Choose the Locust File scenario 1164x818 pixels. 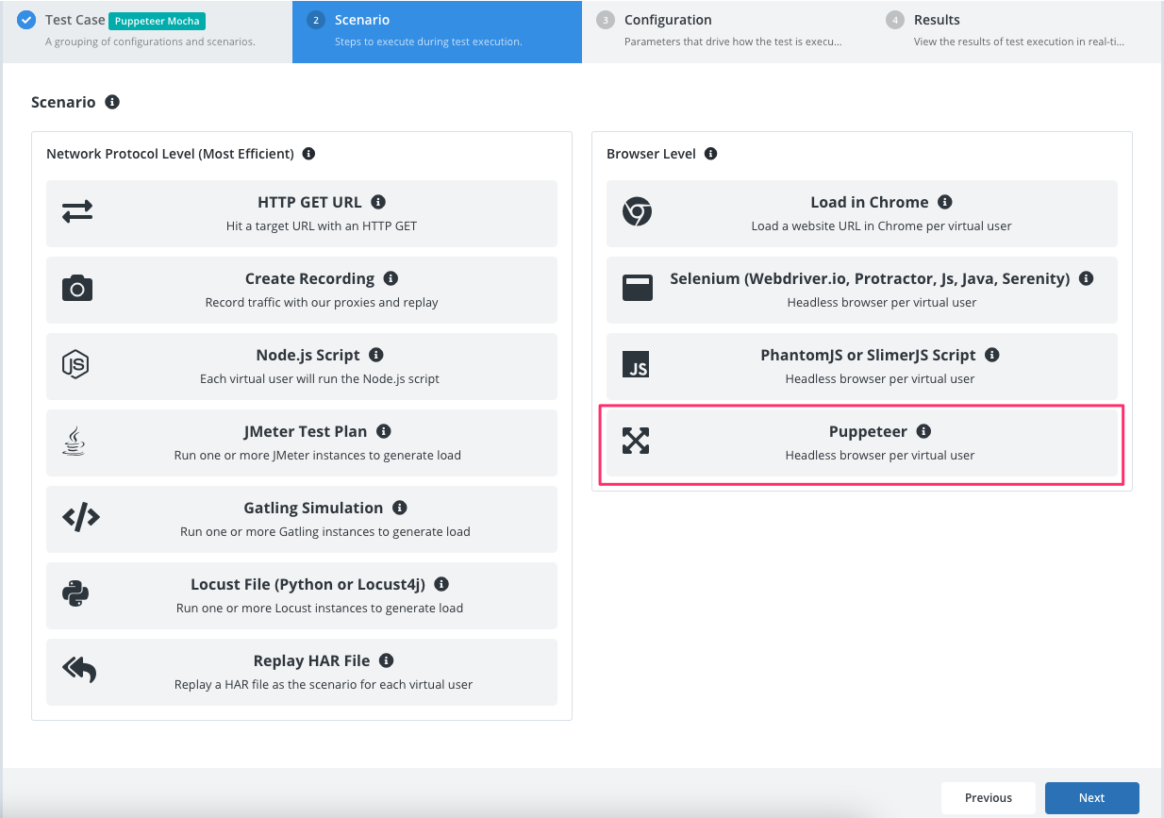tap(302, 595)
